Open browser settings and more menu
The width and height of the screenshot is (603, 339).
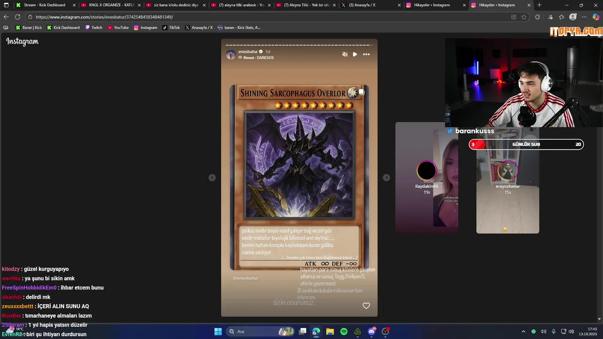585,17
